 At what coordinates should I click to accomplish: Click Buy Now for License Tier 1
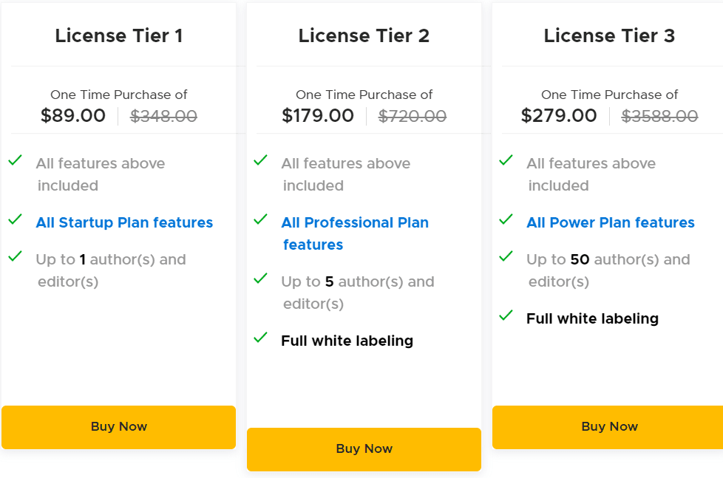pos(118,427)
